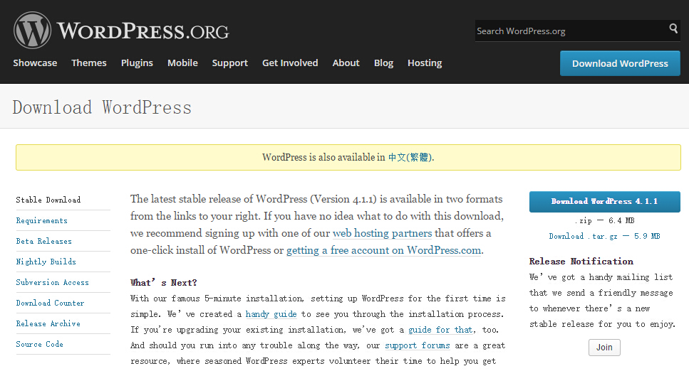The image size is (689, 371).
Task: Click the Join mailing list button
Action: click(604, 348)
